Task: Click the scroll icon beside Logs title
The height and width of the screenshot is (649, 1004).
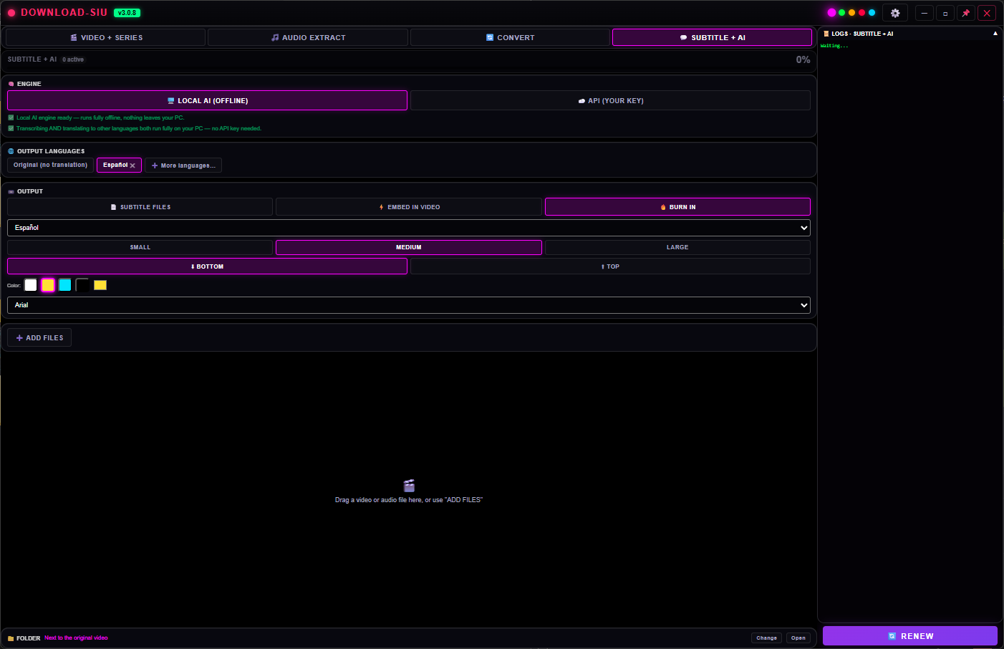Action: (826, 34)
